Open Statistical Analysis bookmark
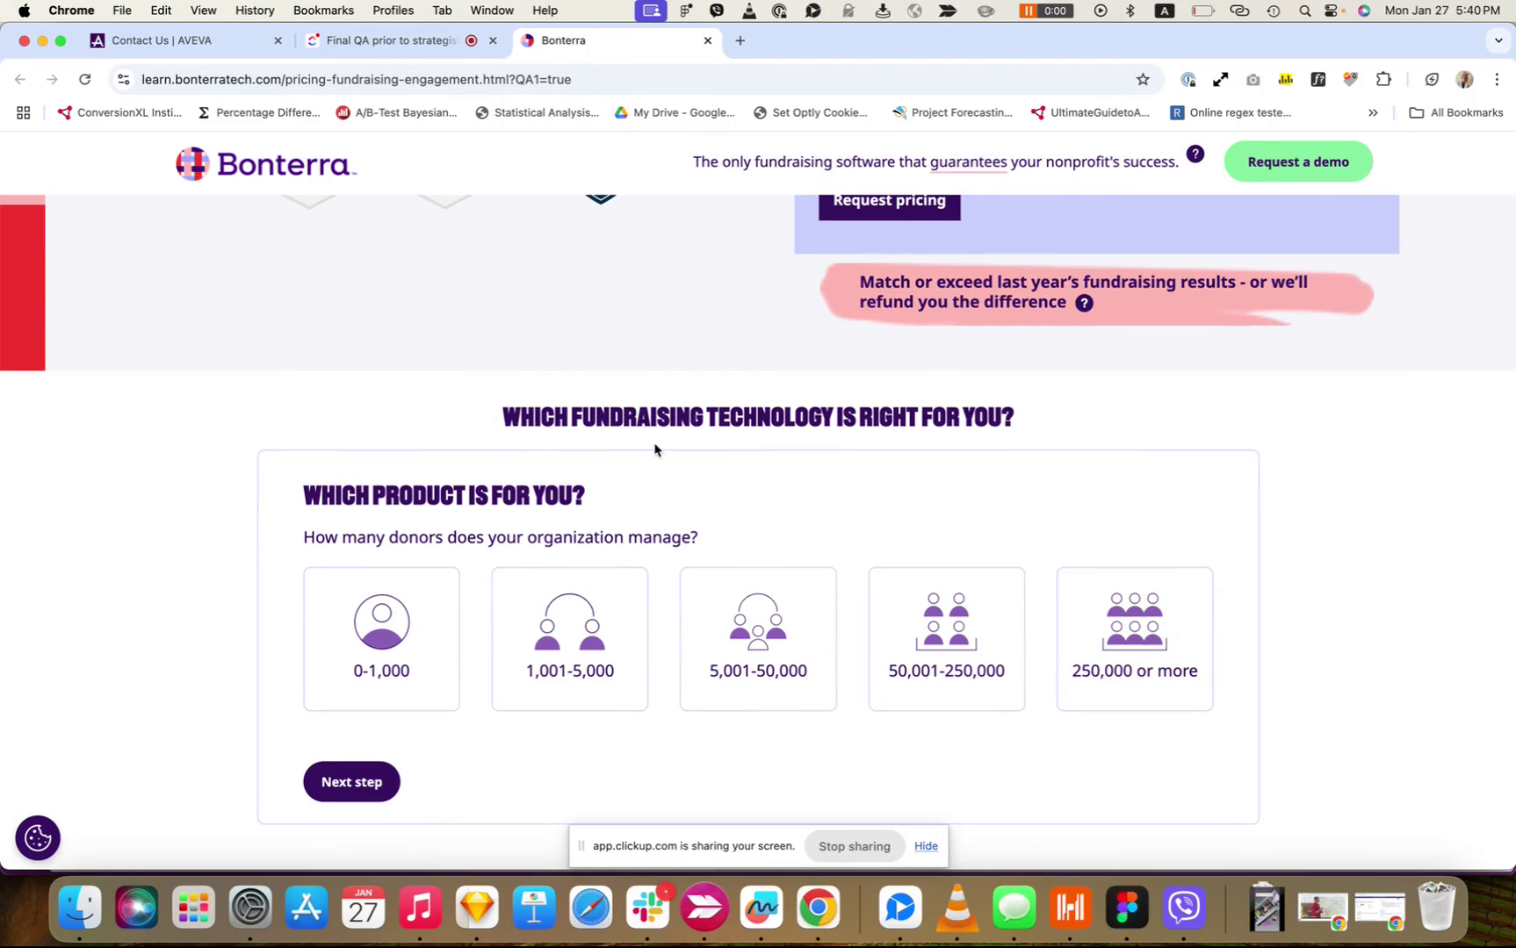 click(x=537, y=112)
